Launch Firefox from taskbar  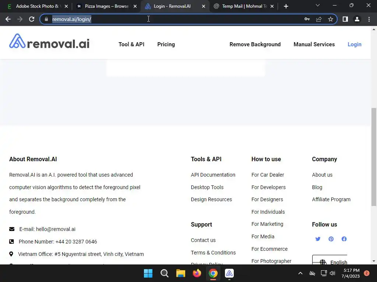[x=197, y=273]
